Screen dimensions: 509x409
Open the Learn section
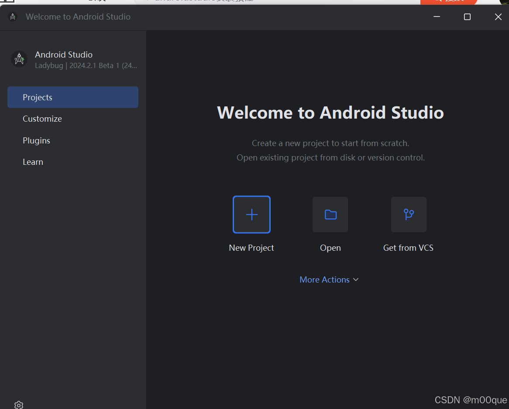click(x=33, y=161)
